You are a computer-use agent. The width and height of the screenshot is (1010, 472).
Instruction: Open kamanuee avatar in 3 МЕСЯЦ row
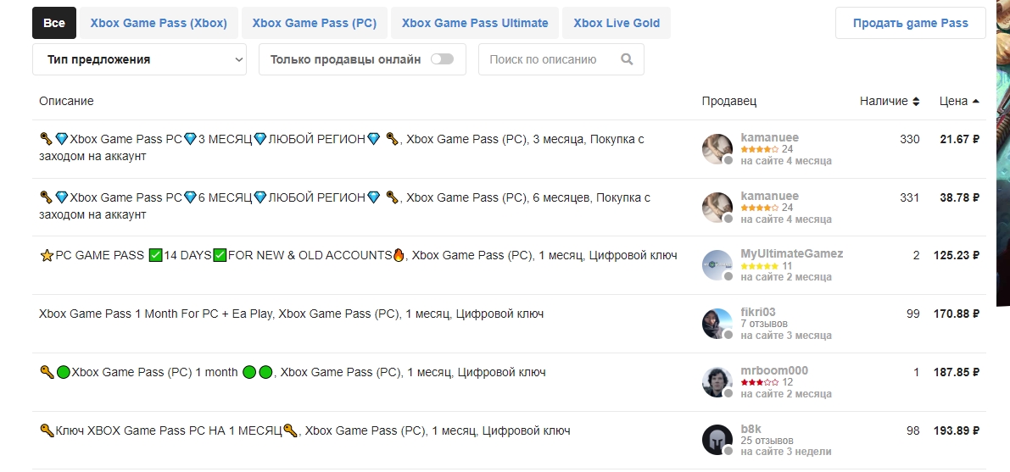pyautogui.click(x=717, y=149)
